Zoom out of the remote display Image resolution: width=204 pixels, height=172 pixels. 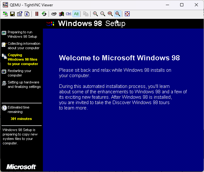pyautogui.click(x=103, y=14)
